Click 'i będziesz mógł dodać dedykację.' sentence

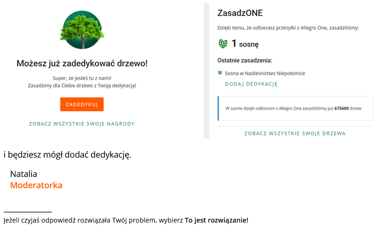point(67,155)
